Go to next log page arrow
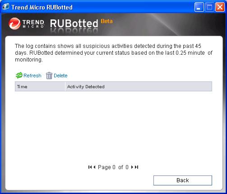The height and width of the screenshot is (194, 227). 132,167
